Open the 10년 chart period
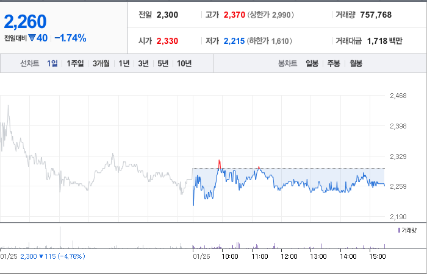Viewport: 427px width, 274px height. (184, 63)
